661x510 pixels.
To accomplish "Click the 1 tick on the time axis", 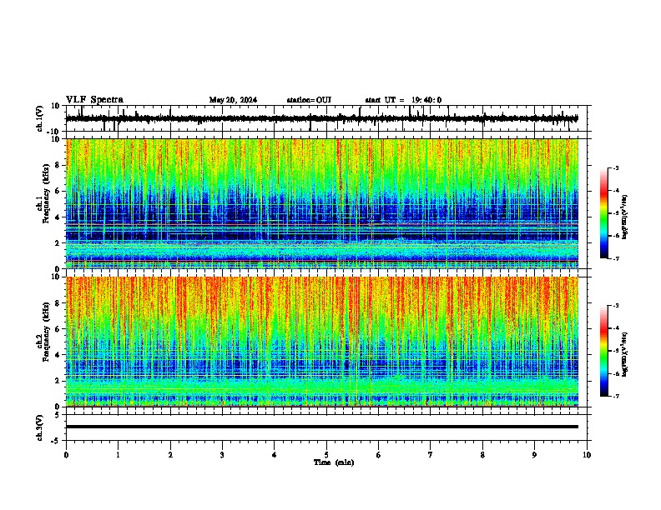I will 118,455.
